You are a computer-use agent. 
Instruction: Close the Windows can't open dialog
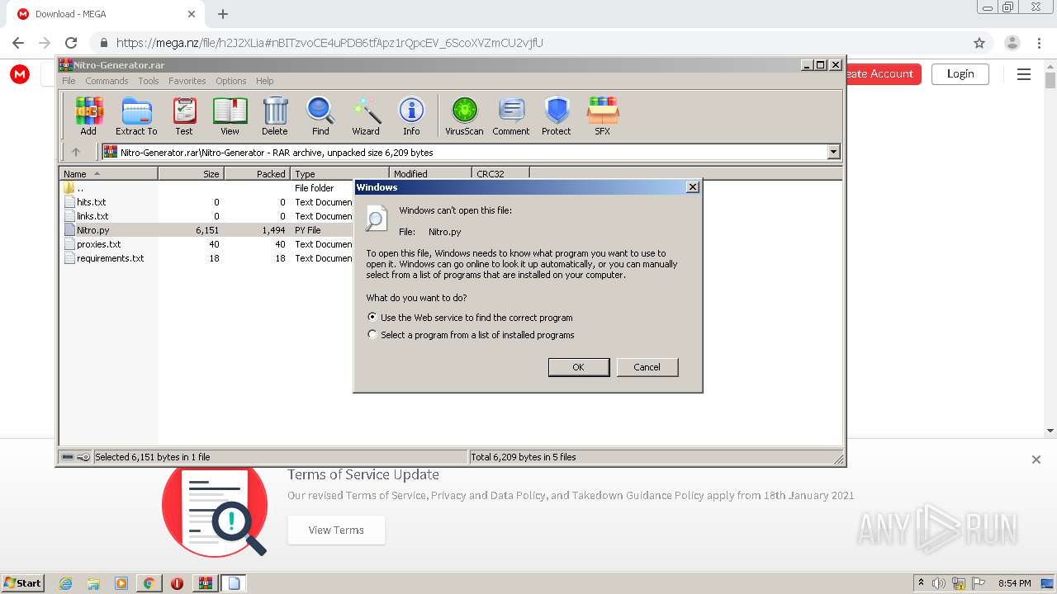click(693, 187)
